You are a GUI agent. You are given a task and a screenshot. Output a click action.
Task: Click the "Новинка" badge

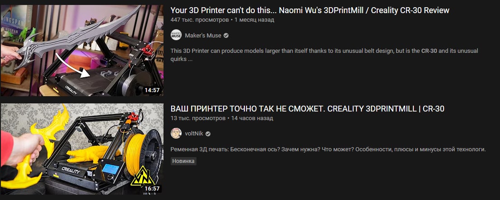(183, 161)
